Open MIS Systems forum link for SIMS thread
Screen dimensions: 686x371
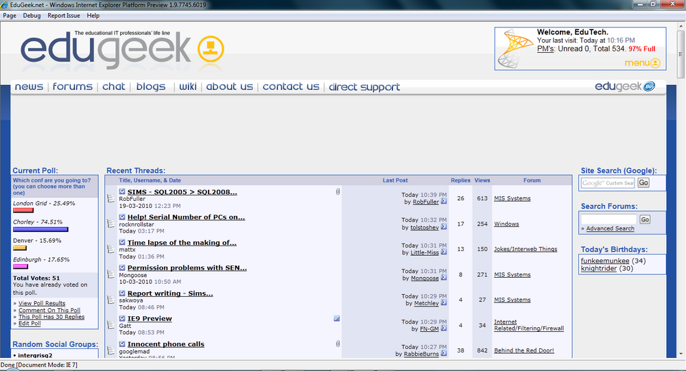512,198
